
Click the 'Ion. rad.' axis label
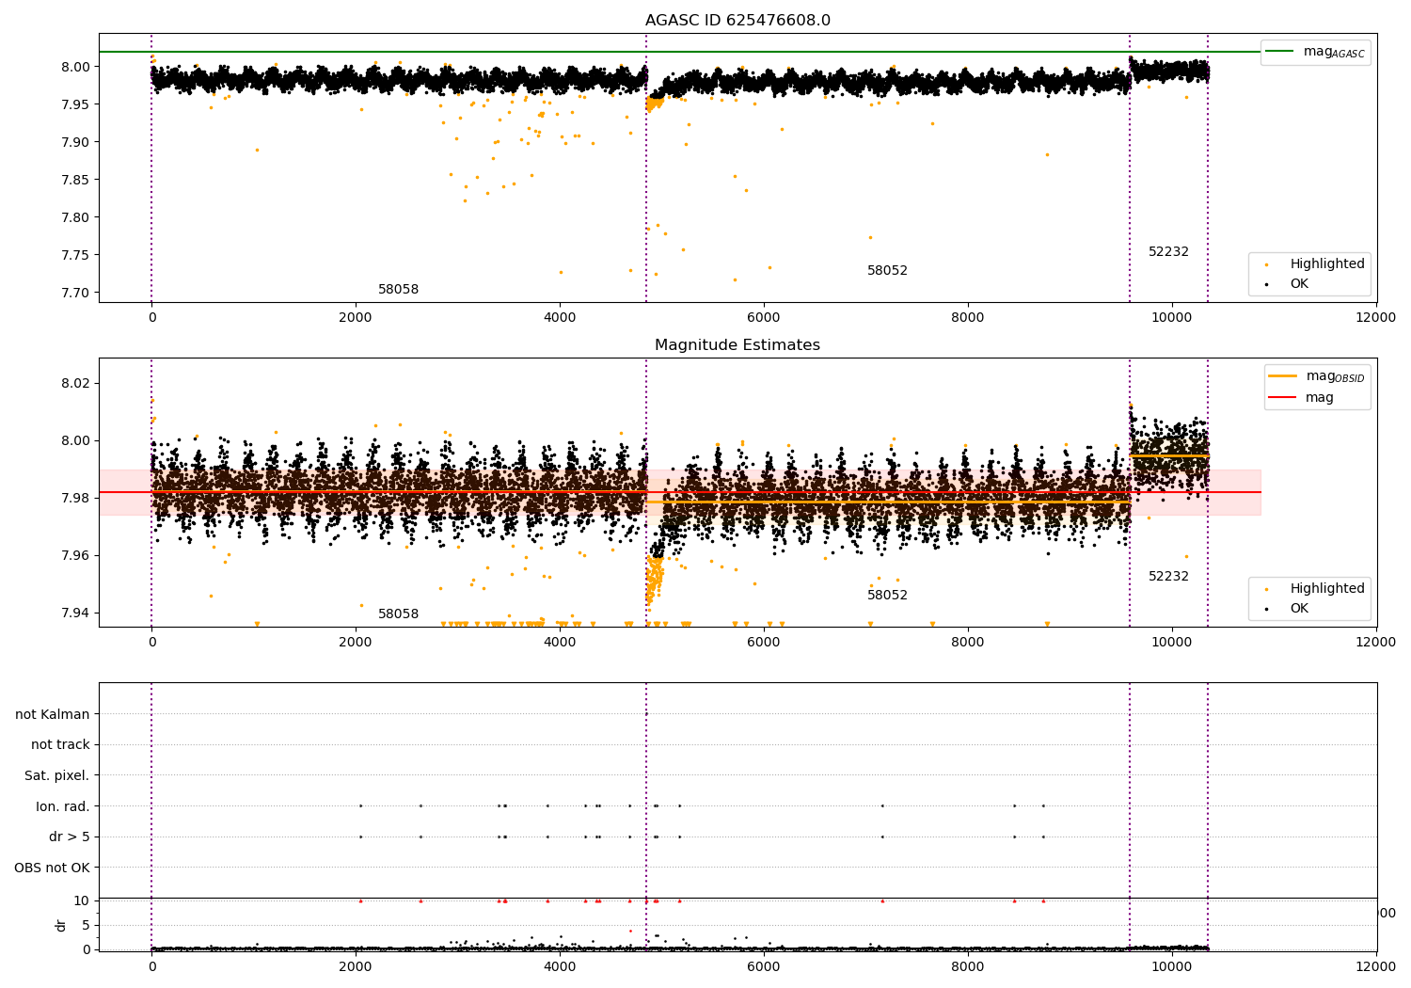coord(63,806)
